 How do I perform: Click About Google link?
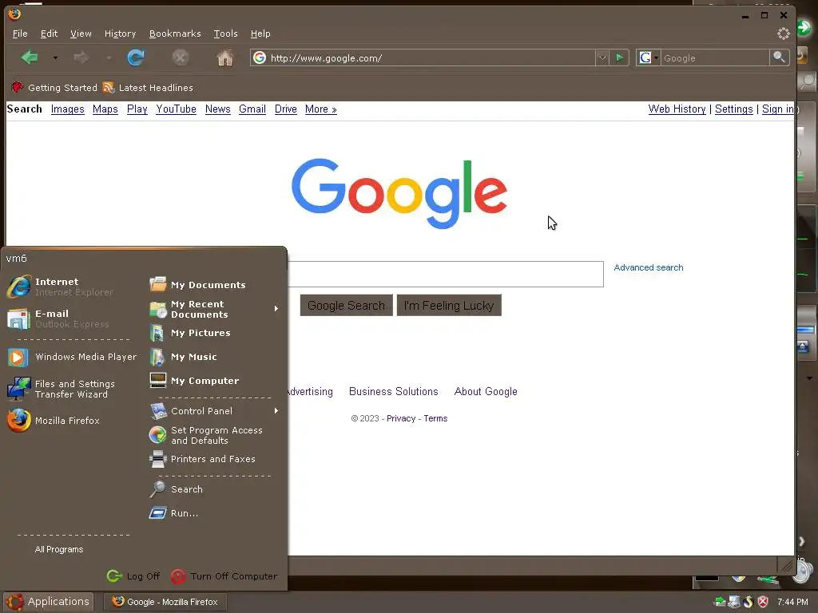point(486,391)
